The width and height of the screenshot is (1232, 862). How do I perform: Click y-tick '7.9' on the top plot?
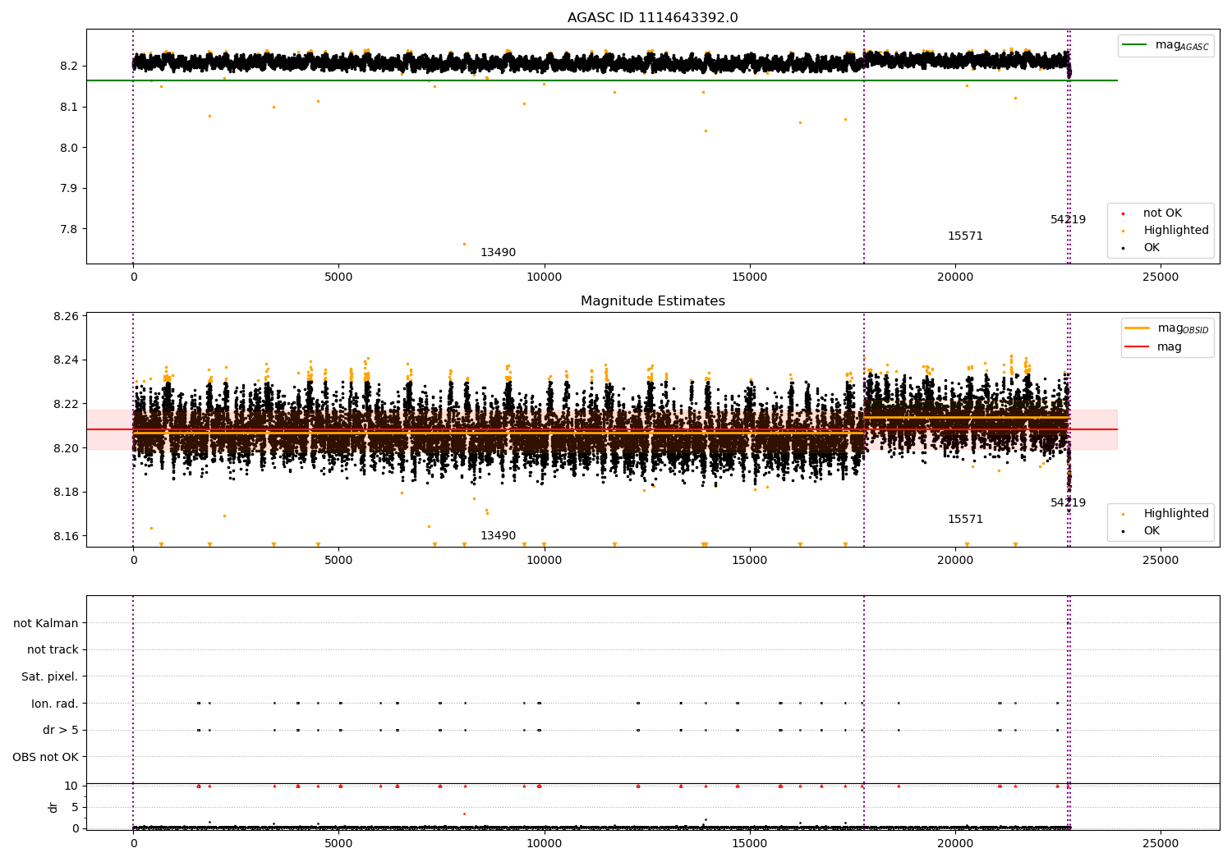click(68, 189)
